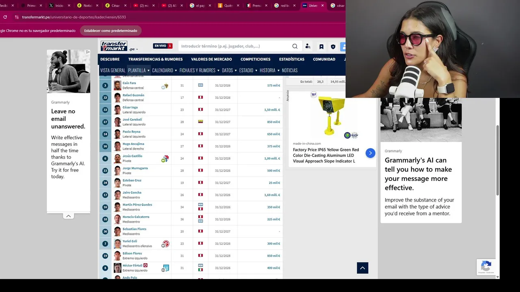Viewport: 520px width, 292px height.
Task: Open VALORES DE MERCADO menu
Action: [211, 59]
